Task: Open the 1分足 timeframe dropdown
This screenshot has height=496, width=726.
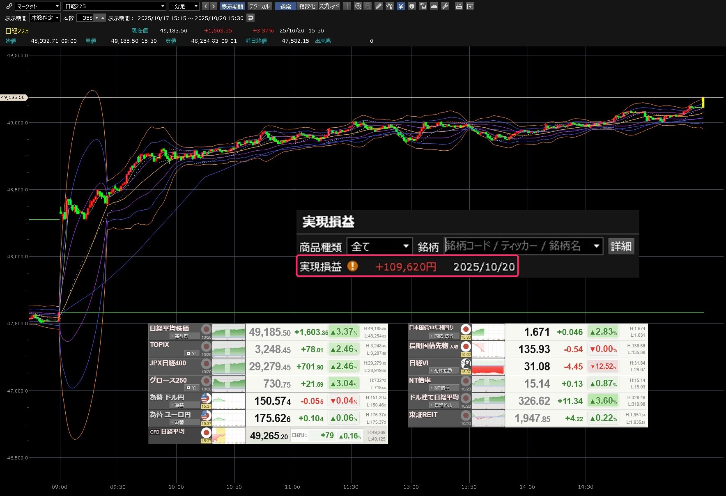Action: (x=184, y=6)
